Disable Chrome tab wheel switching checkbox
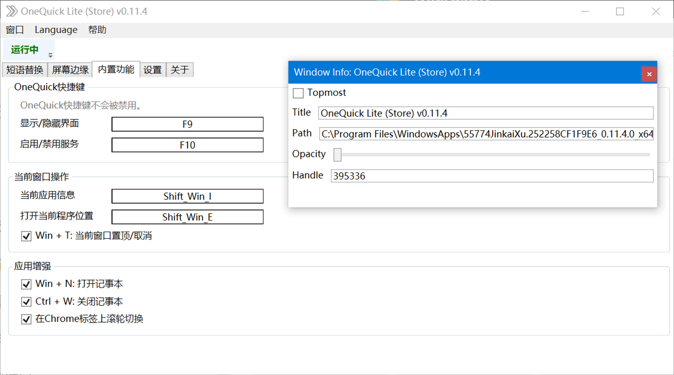The width and height of the screenshot is (674, 375). [x=26, y=320]
